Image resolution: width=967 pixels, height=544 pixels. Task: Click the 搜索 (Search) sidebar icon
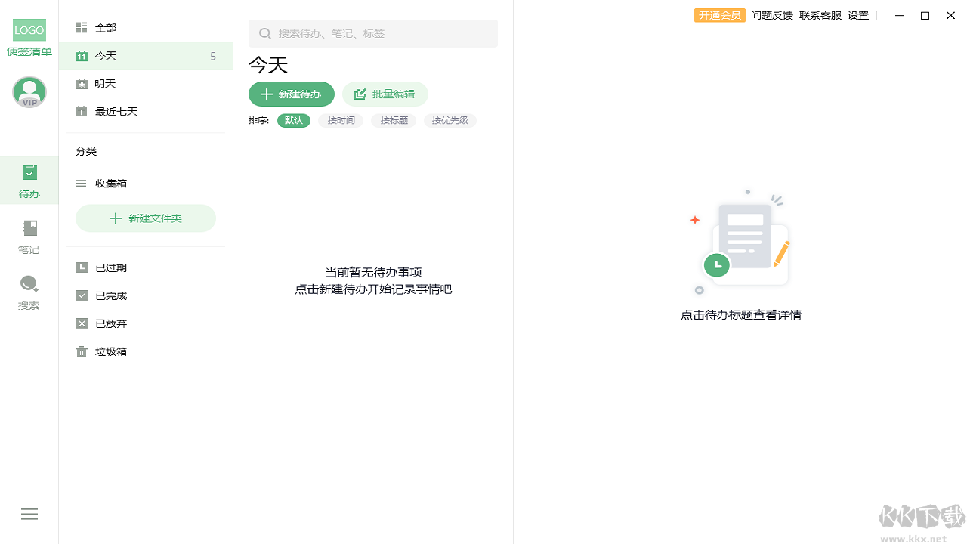[x=29, y=283]
